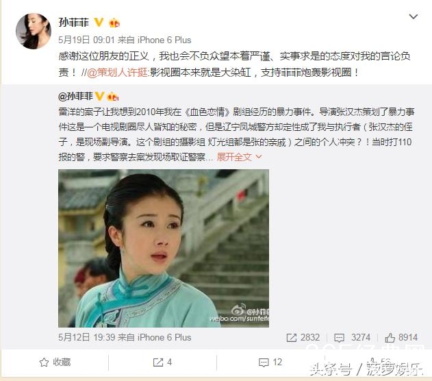Open the @策划人许挺 mention link
432x381 pixels.
[117, 73]
